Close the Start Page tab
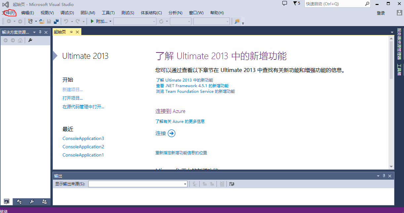This screenshot has width=404, height=213. pos(77,32)
